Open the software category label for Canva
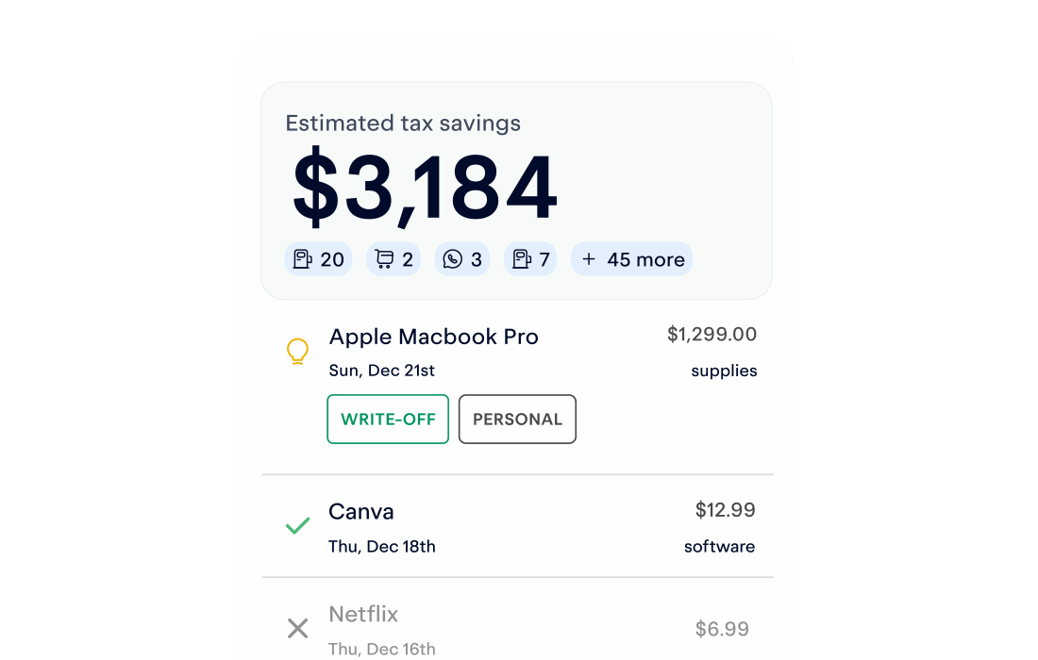 [x=719, y=546]
